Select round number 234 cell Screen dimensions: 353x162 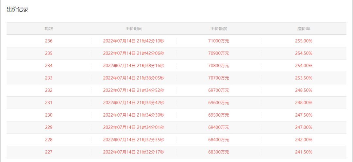[49, 66]
